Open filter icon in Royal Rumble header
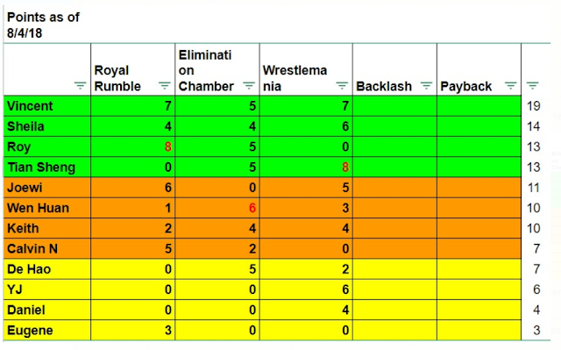 (164, 86)
